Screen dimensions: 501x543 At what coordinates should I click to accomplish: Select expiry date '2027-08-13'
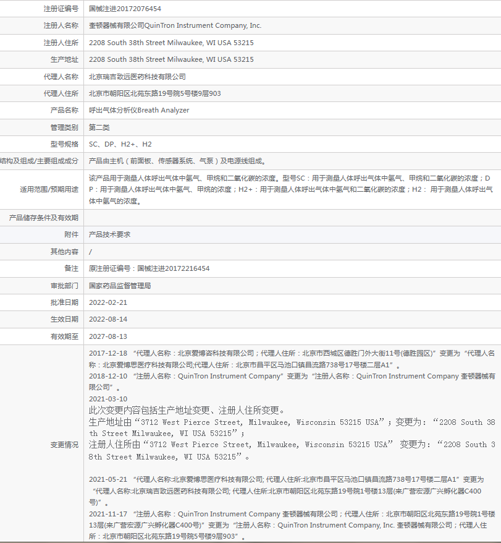pyautogui.click(x=108, y=336)
